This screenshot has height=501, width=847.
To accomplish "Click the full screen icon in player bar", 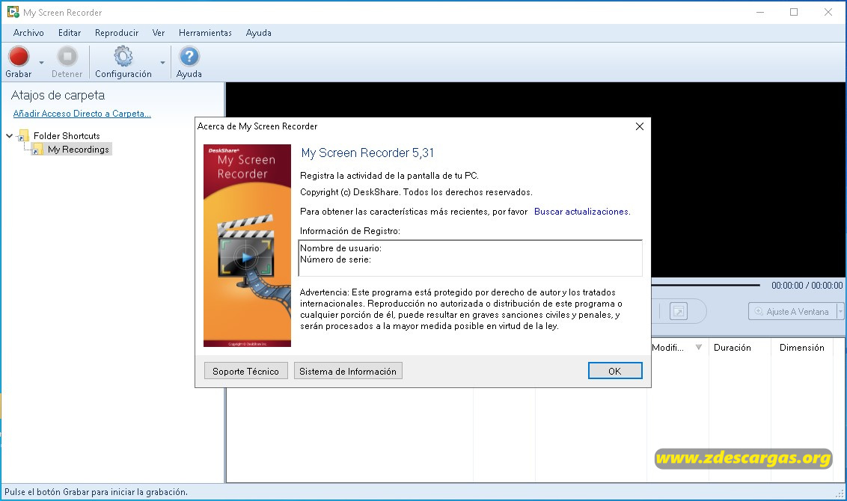I will pos(679,312).
